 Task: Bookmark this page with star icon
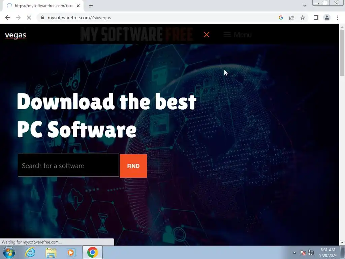coord(303,18)
